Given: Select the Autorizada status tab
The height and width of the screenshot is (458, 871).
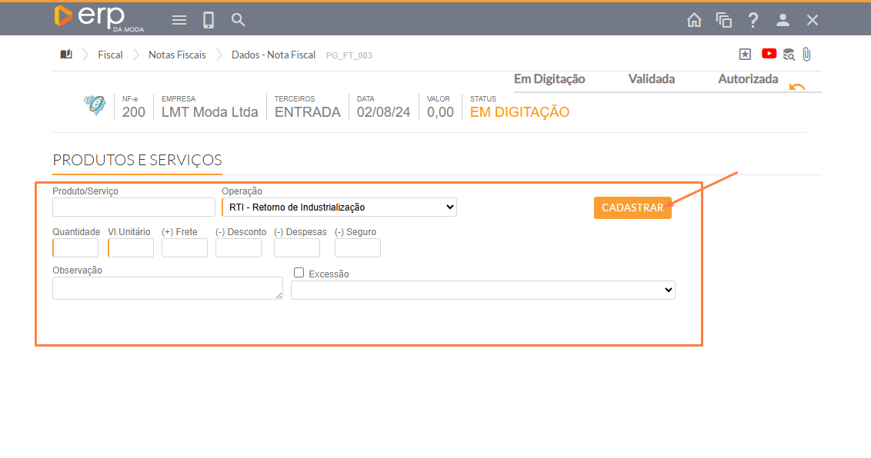Looking at the screenshot, I should (748, 79).
